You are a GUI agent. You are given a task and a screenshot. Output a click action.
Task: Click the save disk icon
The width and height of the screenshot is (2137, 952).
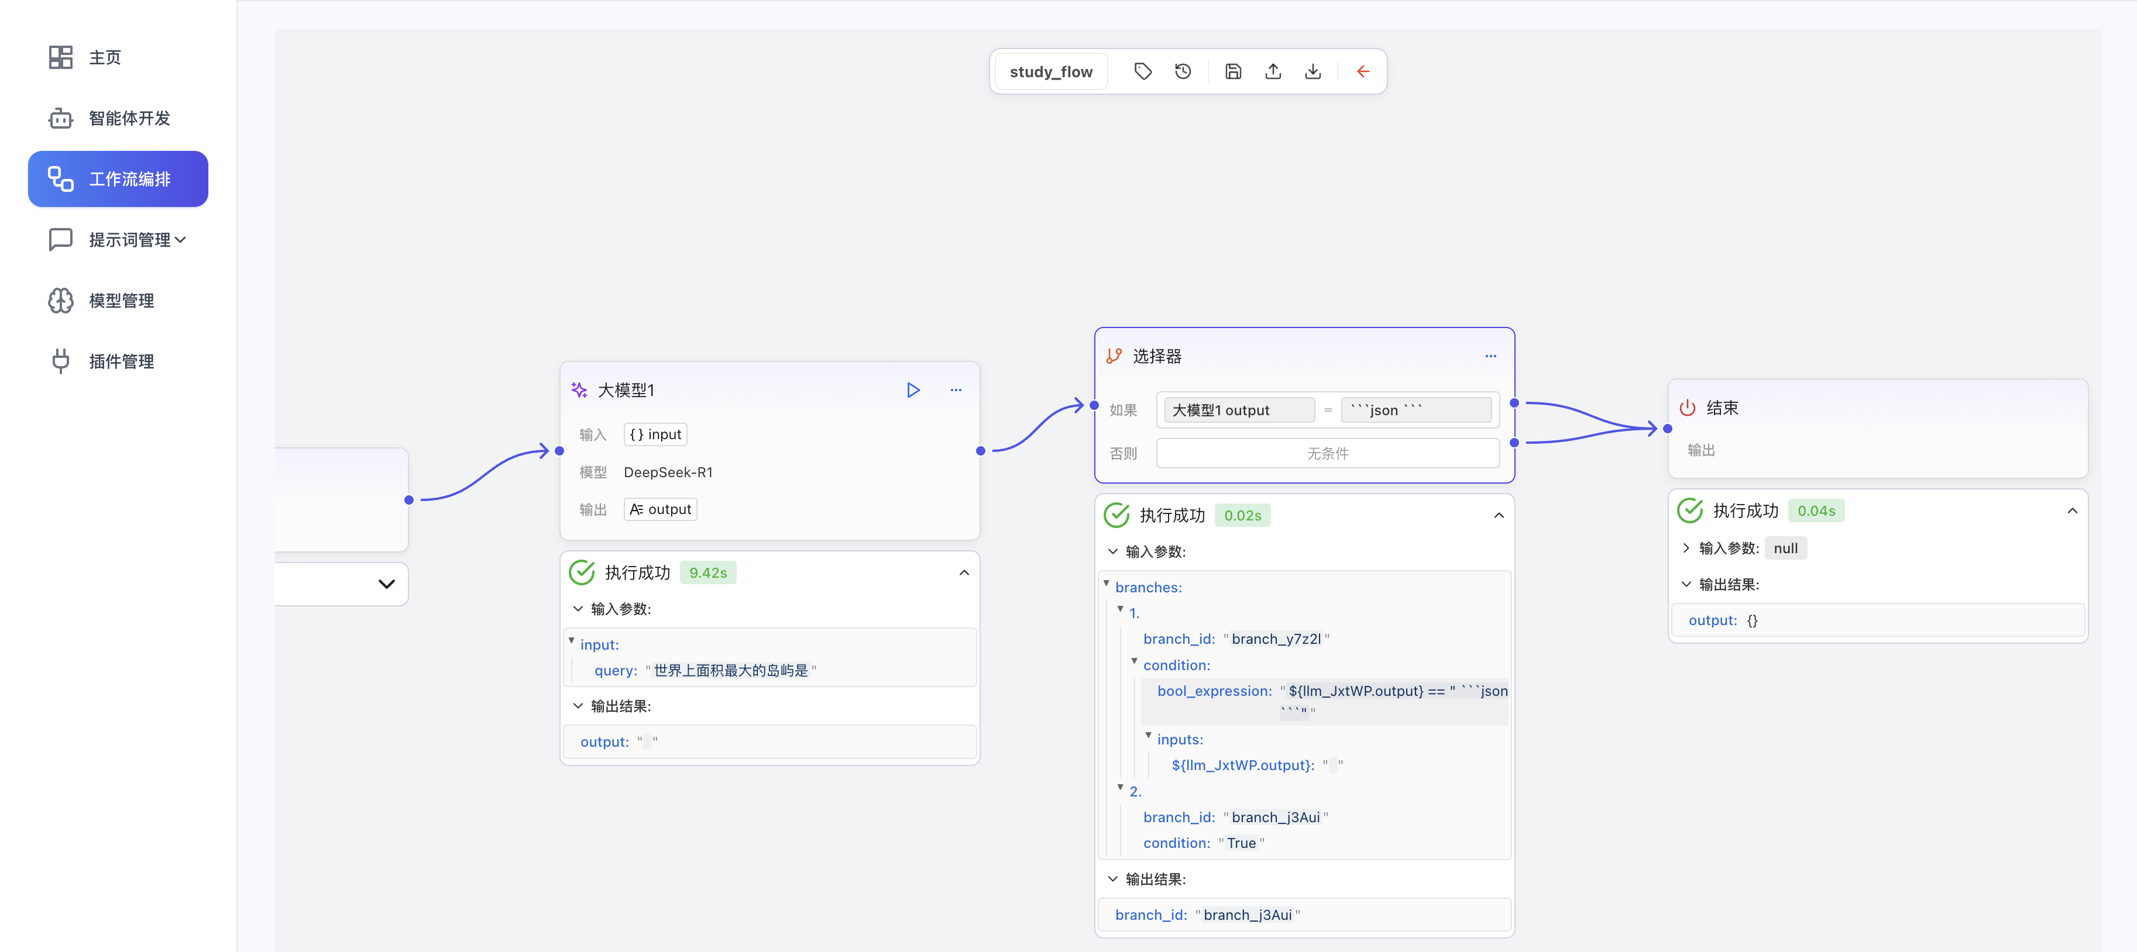click(1233, 71)
